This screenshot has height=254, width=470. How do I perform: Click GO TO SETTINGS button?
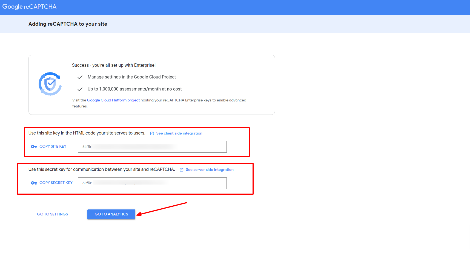pos(53,214)
